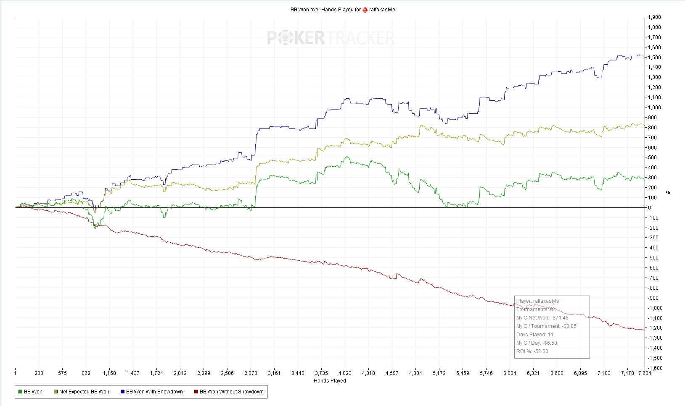The image size is (685, 406).
Task: Click the 'Player: raffakastyle' tooltip line
Action: (538, 301)
